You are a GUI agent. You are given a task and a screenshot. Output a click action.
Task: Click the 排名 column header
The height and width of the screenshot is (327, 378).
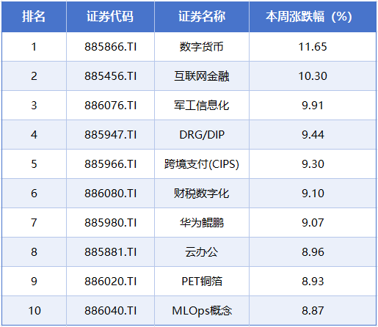(34, 17)
